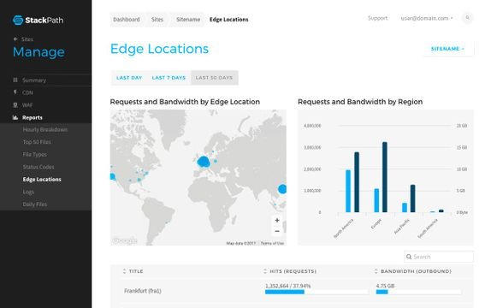Click the Frankfurt hits progress bar
491x308 pixels.
coord(316,292)
